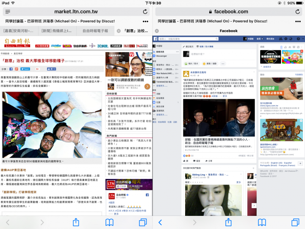
Task: Share article with Google Plus button
Action: (x=38, y=69)
